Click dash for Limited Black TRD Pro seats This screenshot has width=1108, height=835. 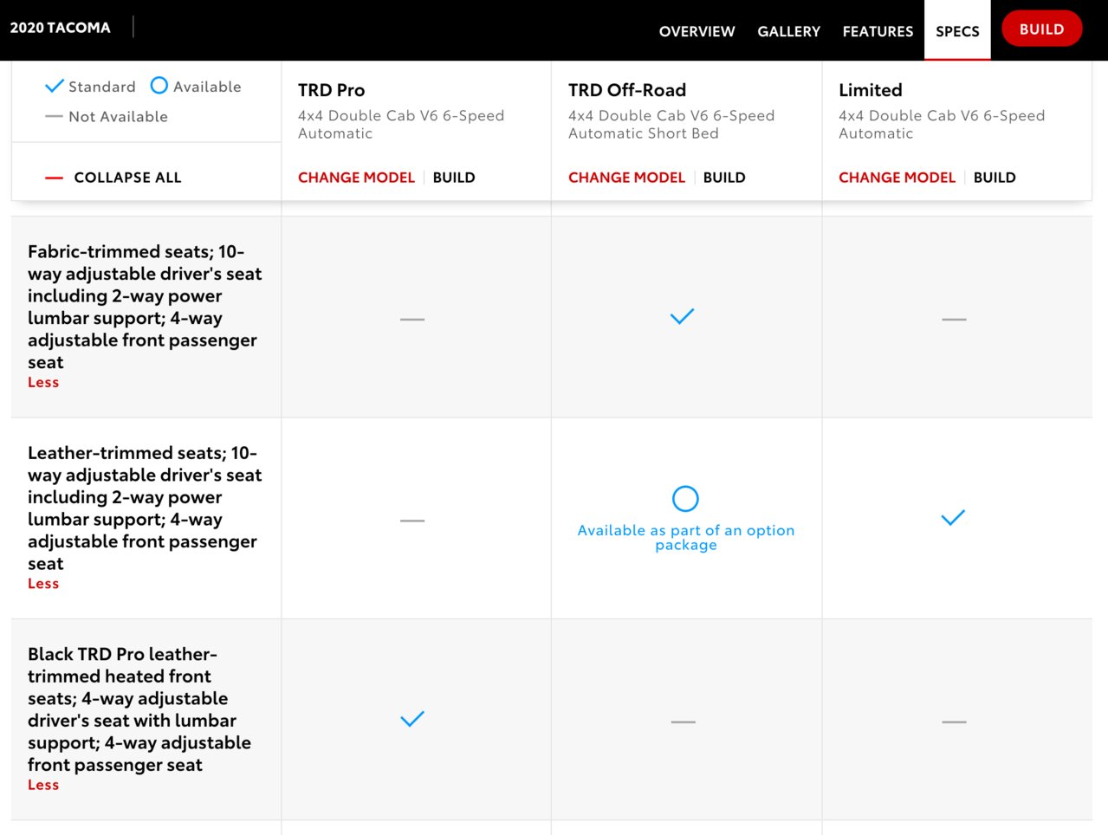(x=954, y=722)
